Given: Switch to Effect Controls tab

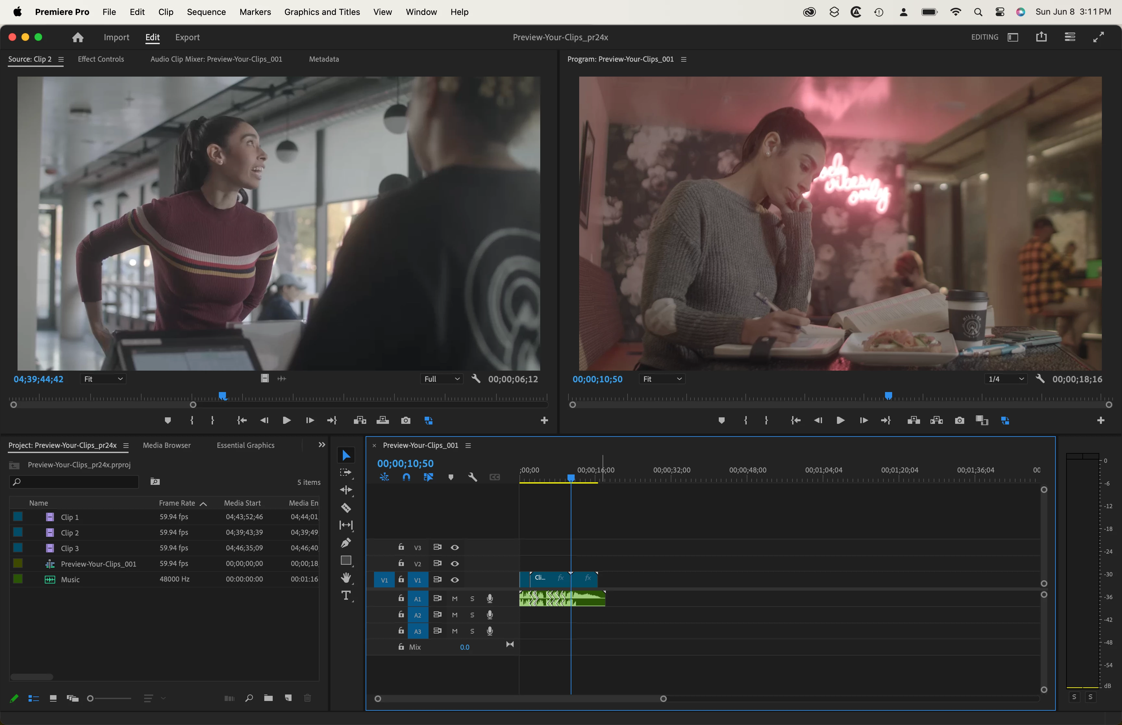Looking at the screenshot, I should tap(101, 59).
